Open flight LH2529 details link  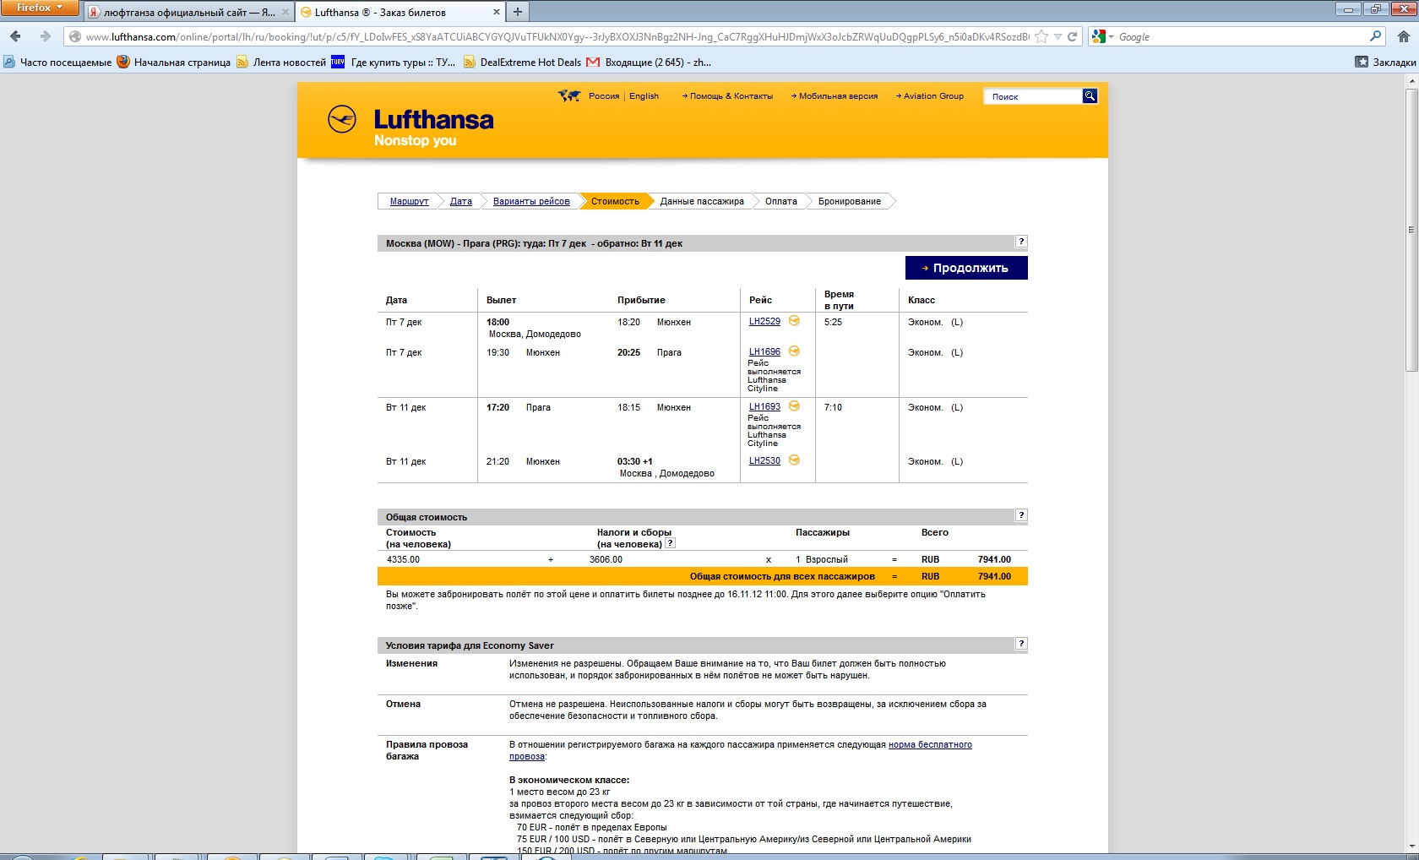[x=764, y=321]
